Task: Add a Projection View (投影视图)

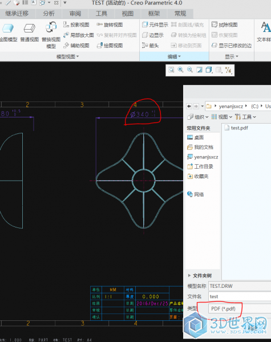Action: [x=76, y=25]
